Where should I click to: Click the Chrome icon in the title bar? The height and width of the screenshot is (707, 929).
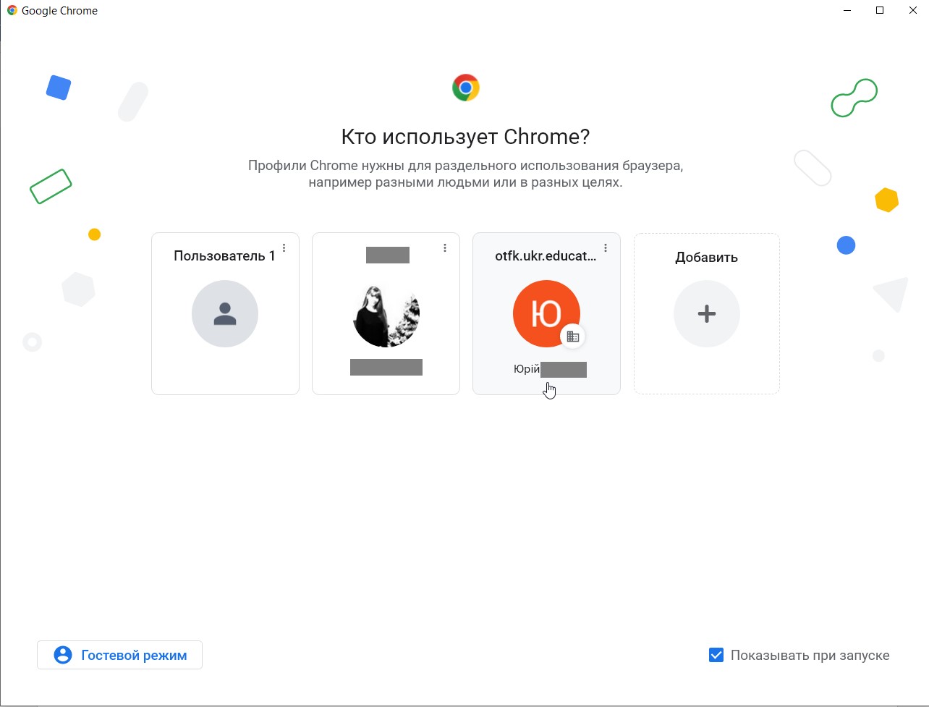click(12, 11)
